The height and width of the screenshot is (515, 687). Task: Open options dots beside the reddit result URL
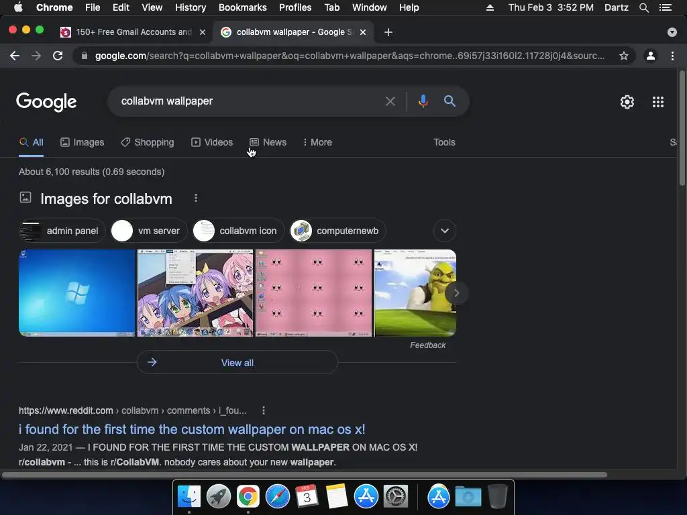point(263,410)
